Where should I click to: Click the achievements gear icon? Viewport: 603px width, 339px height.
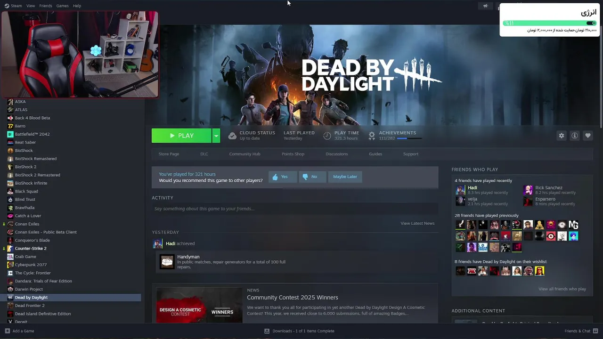click(372, 136)
